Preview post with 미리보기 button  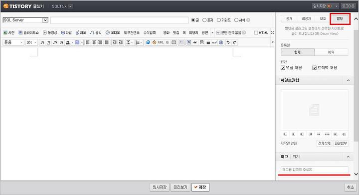tap(180, 187)
